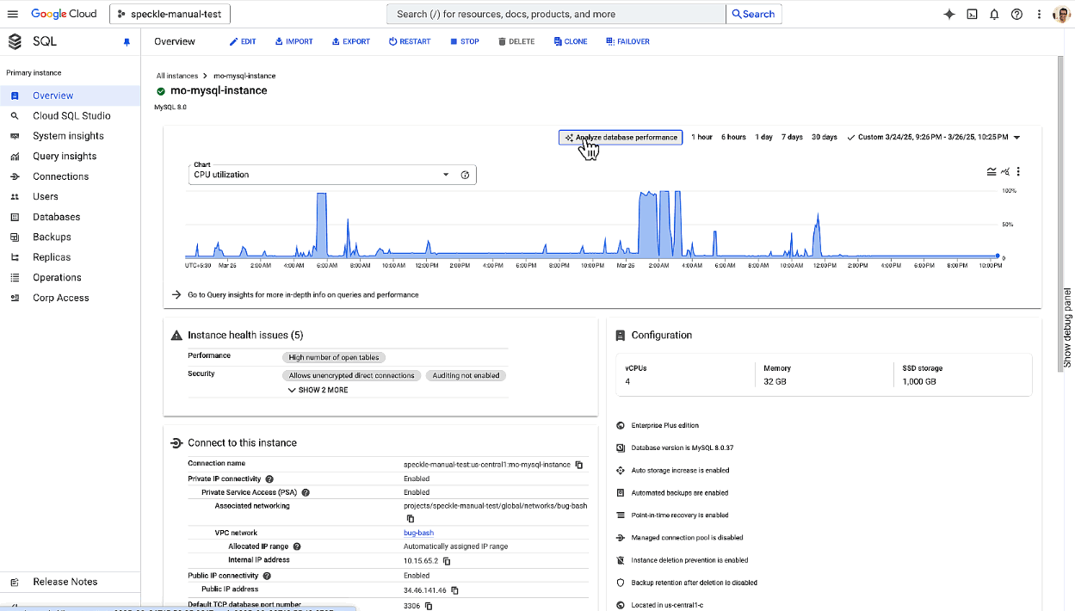This screenshot has width=1075, height=611.
Task: Pin the SQL product with pin icon
Action: click(127, 42)
